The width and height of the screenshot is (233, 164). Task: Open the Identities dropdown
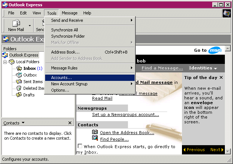click(203, 68)
